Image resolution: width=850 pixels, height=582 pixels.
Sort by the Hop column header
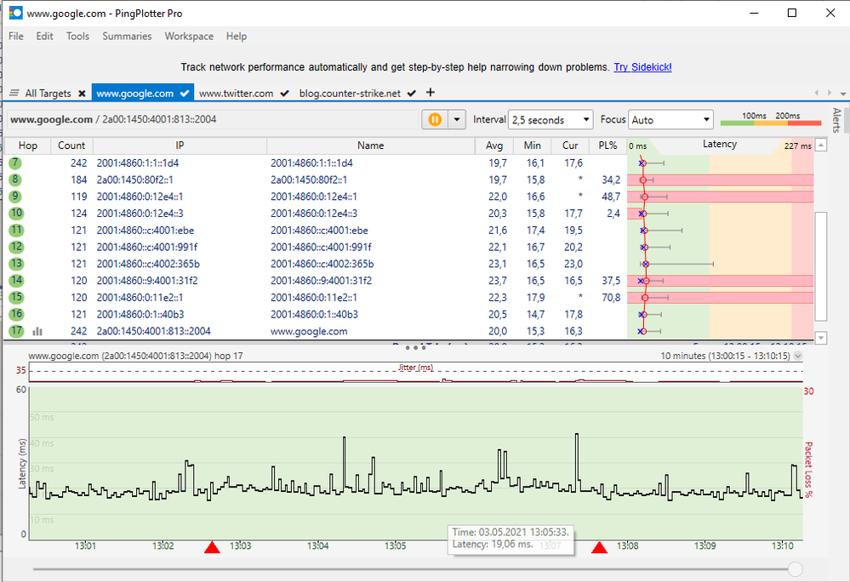[x=27, y=145]
